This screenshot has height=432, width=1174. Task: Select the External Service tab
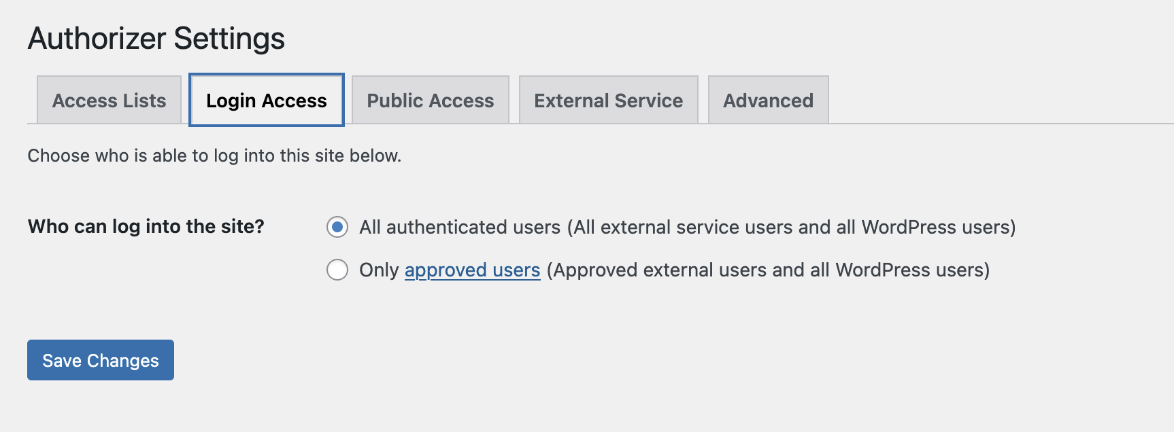608,101
